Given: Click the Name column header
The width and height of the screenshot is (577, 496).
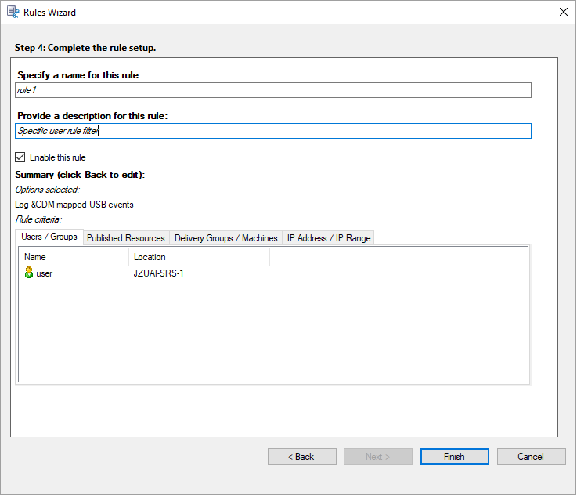Looking at the screenshot, I should click(x=74, y=256).
